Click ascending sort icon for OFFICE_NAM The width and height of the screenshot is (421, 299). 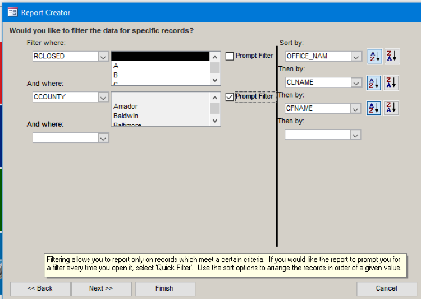click(x=374, y=56)
